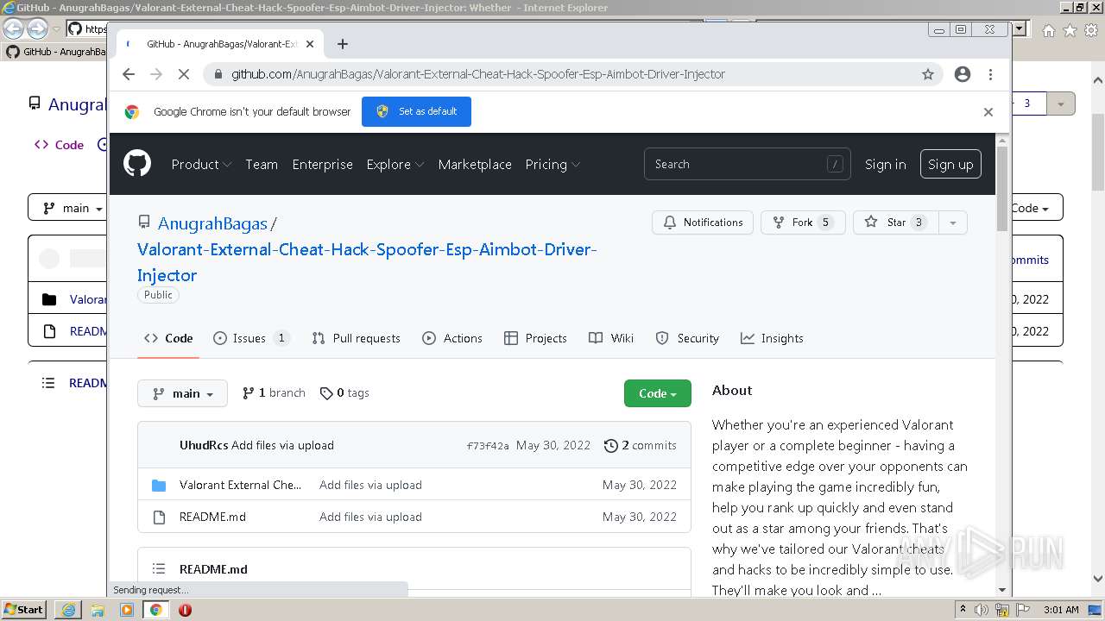Expand the Explore dropdown

coord(395,164)
